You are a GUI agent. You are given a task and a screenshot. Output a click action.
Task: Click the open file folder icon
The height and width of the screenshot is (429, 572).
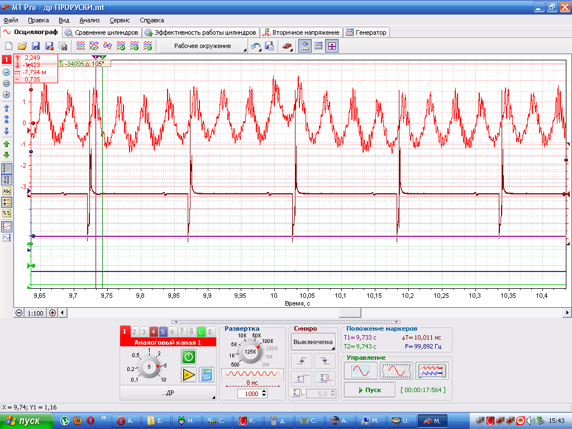22,46
